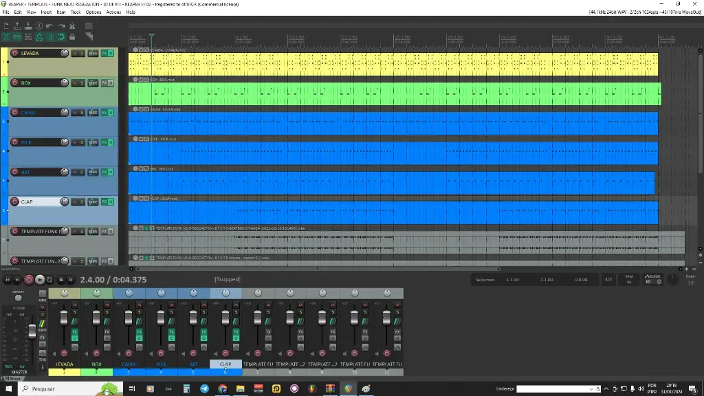Arm record on CLAP track
Viewport: 704px width, 396px height.
(15, 201)
